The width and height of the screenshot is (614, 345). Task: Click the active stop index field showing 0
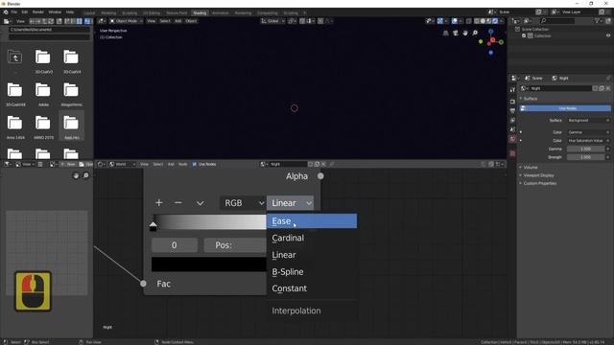coord(175,245)
